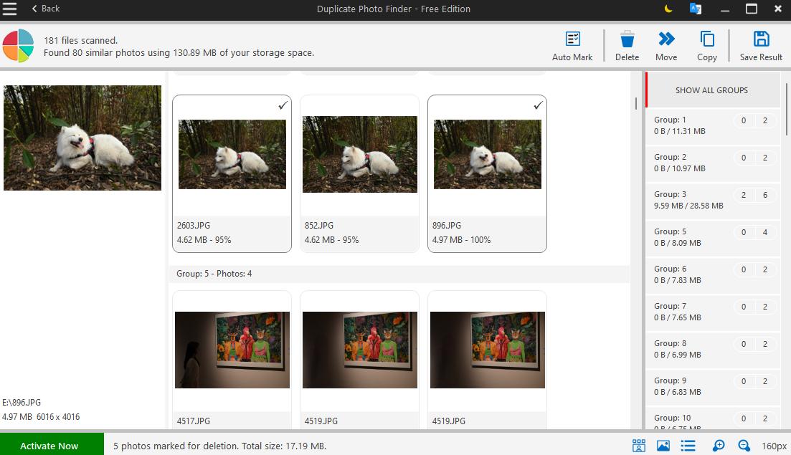Click '5 photos marked for deletion' status
The width and height of the screenshot is (791, 455).
click(219, 446)
